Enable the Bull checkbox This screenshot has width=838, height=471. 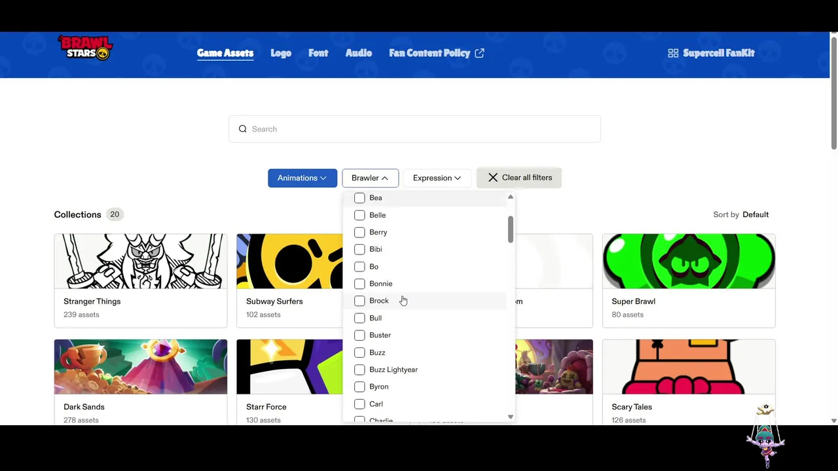click(x=359, y=318)
